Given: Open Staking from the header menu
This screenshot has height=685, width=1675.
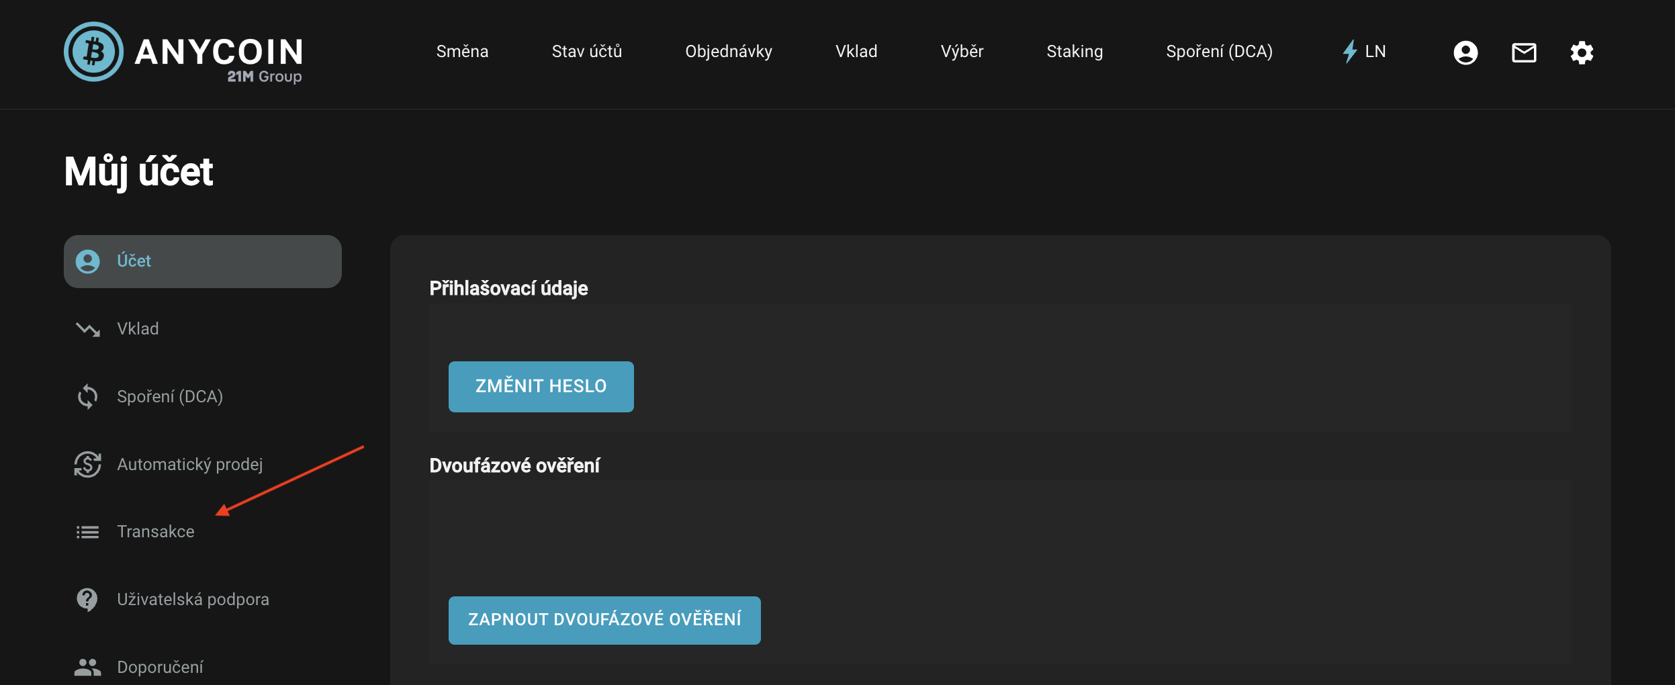Looking at the screenshot, I should (x=1074, y=52).
